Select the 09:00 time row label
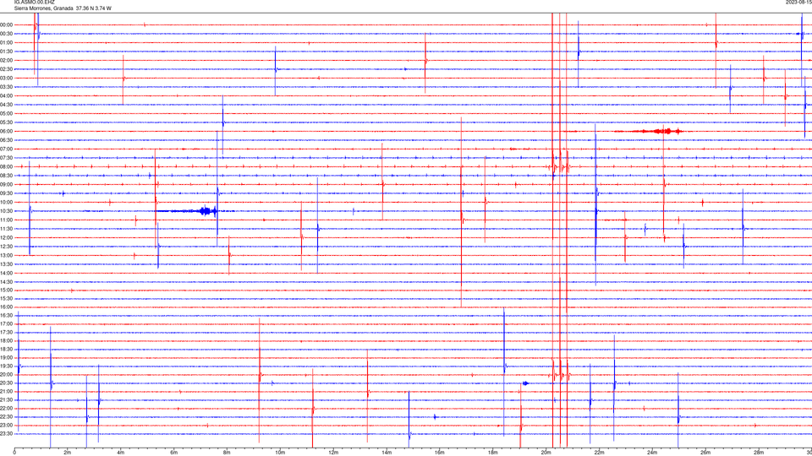 tap(6, 184)
